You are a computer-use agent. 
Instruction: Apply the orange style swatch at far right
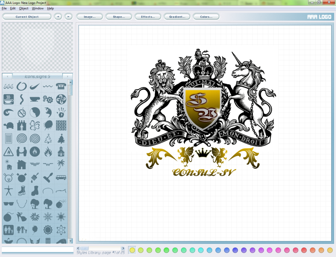330,250
